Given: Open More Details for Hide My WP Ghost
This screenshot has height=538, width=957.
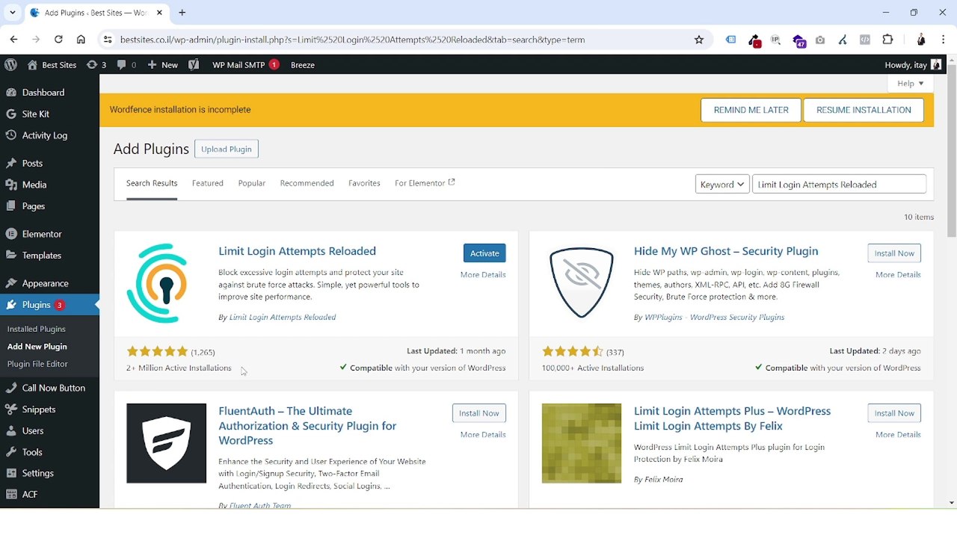Looking at the screenshot, I should (898, 275).
